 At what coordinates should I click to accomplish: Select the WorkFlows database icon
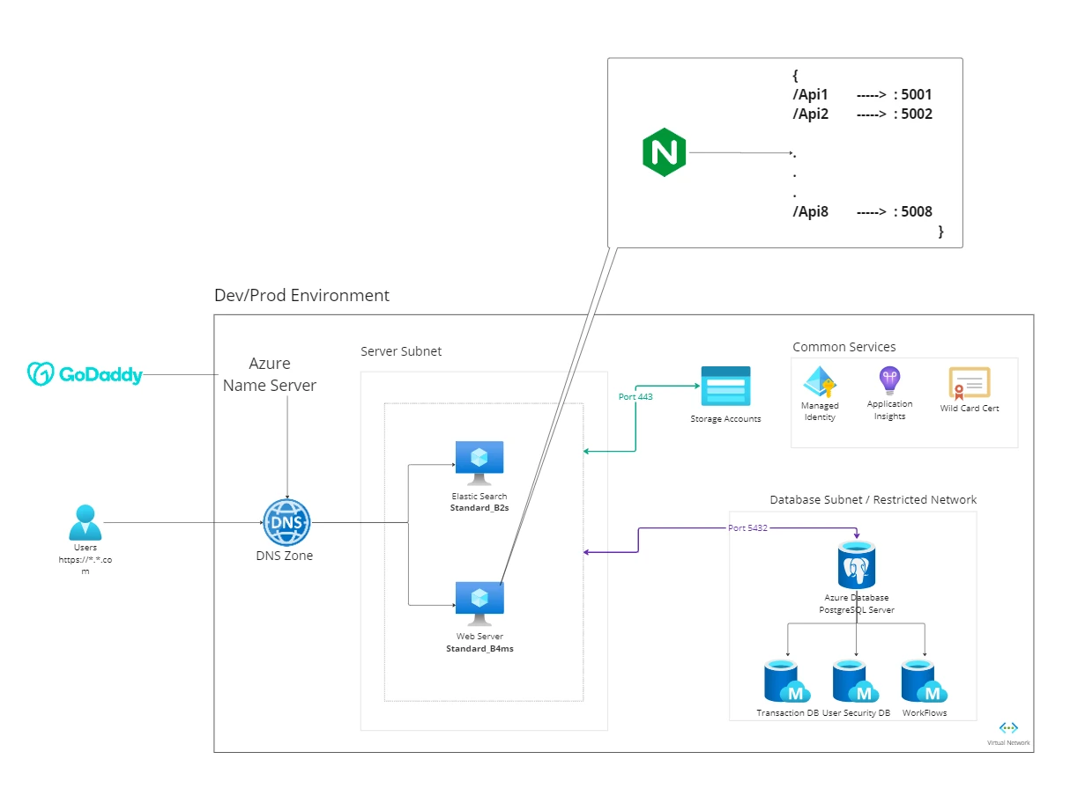[924, 682]
